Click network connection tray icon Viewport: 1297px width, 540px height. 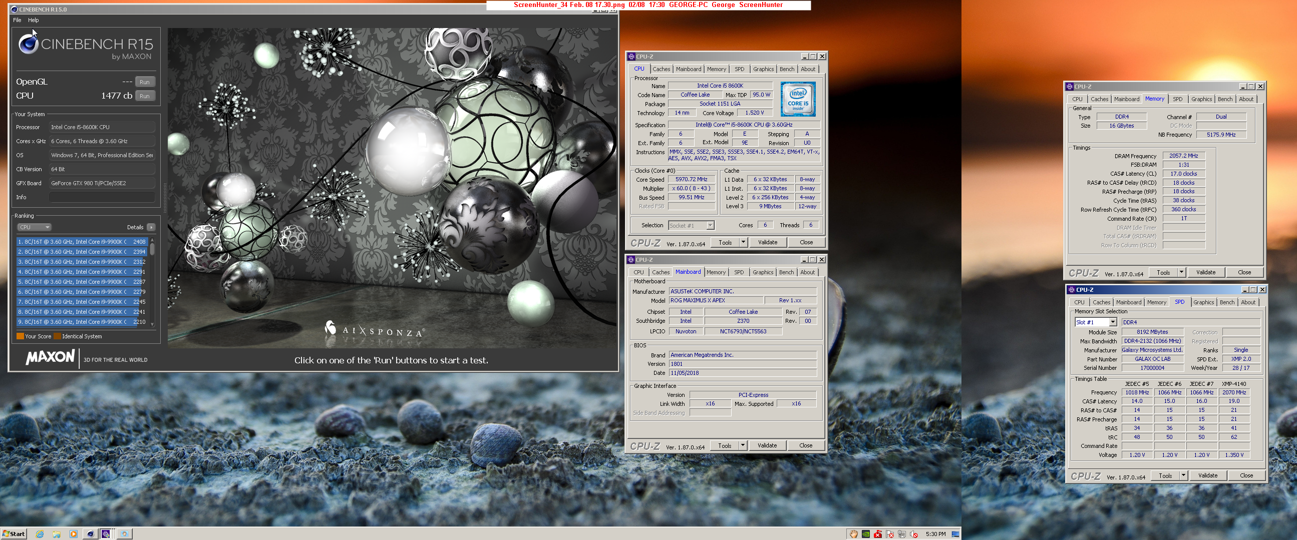pos(902,534)
